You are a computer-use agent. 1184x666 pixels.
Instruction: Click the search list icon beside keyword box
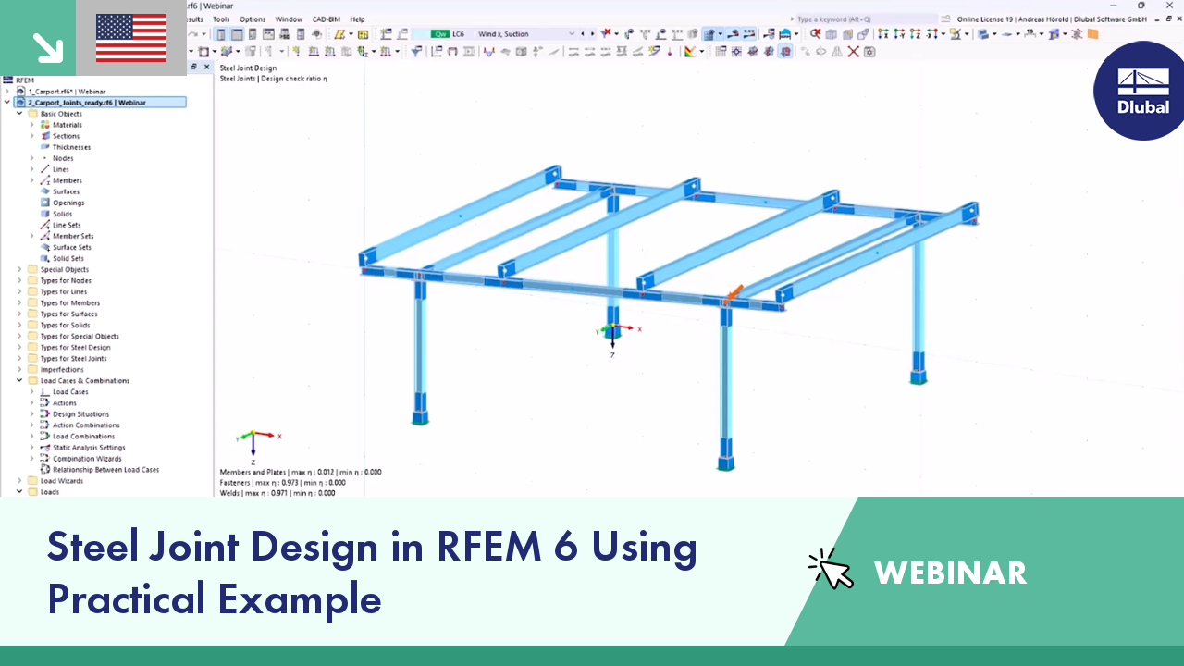(x=945, y=18)
